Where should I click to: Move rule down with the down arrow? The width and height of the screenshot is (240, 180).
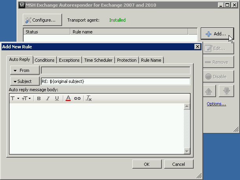pyautogui.click(x=226, y=91)
